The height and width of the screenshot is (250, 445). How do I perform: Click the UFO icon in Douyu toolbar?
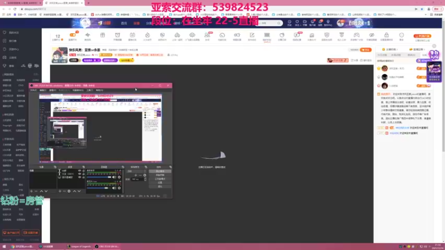192,36
